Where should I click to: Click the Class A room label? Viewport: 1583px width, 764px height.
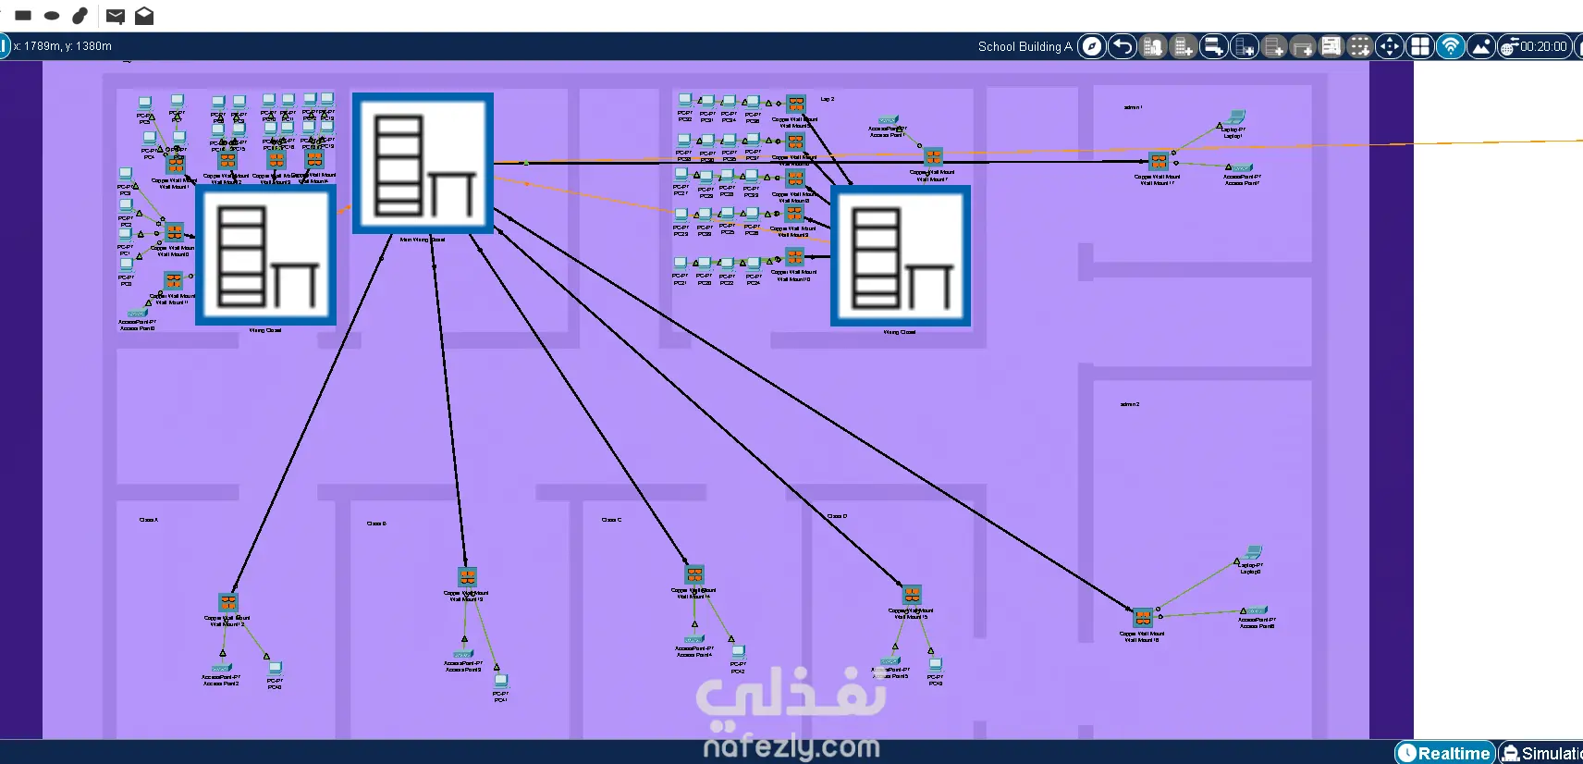click(x=148, y=520)
